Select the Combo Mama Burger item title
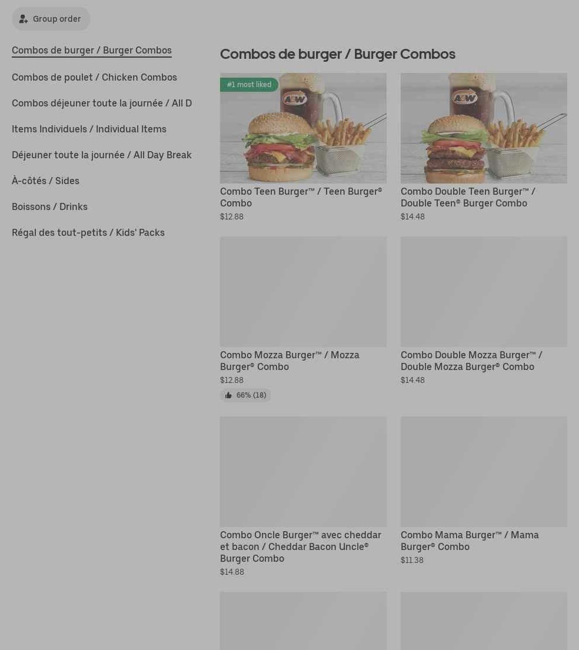Screen dimensions: 579x650 [470, 541]
